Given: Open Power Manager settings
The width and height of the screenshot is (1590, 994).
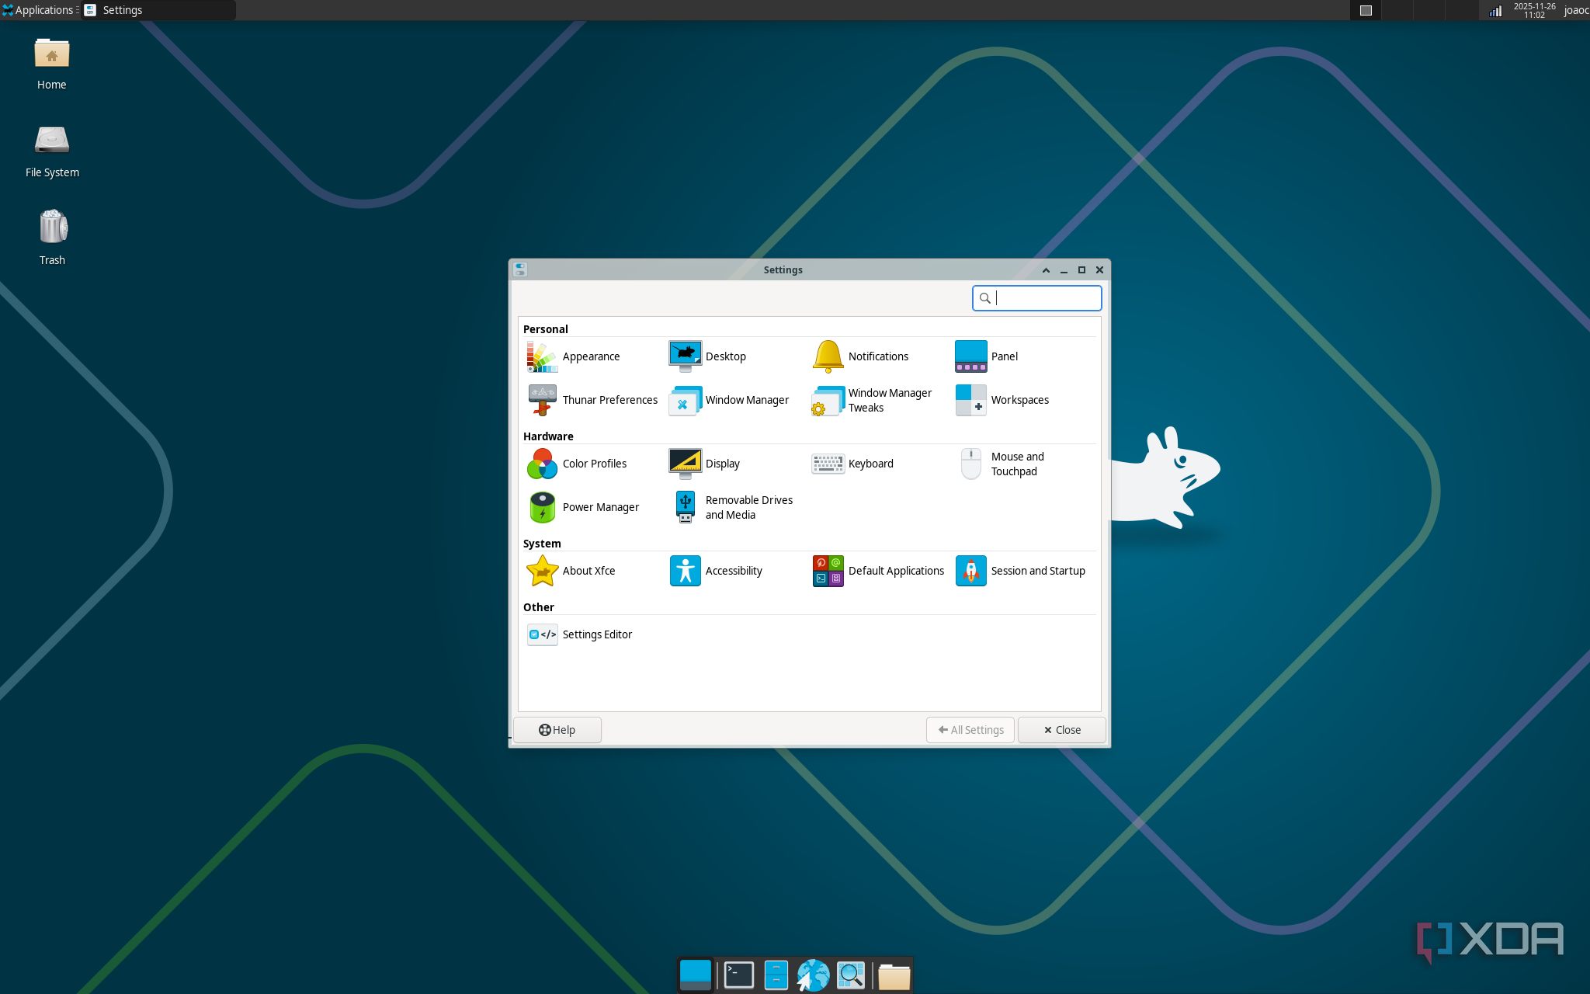Looking at the screenshot, I should click(x=583, y=507).
